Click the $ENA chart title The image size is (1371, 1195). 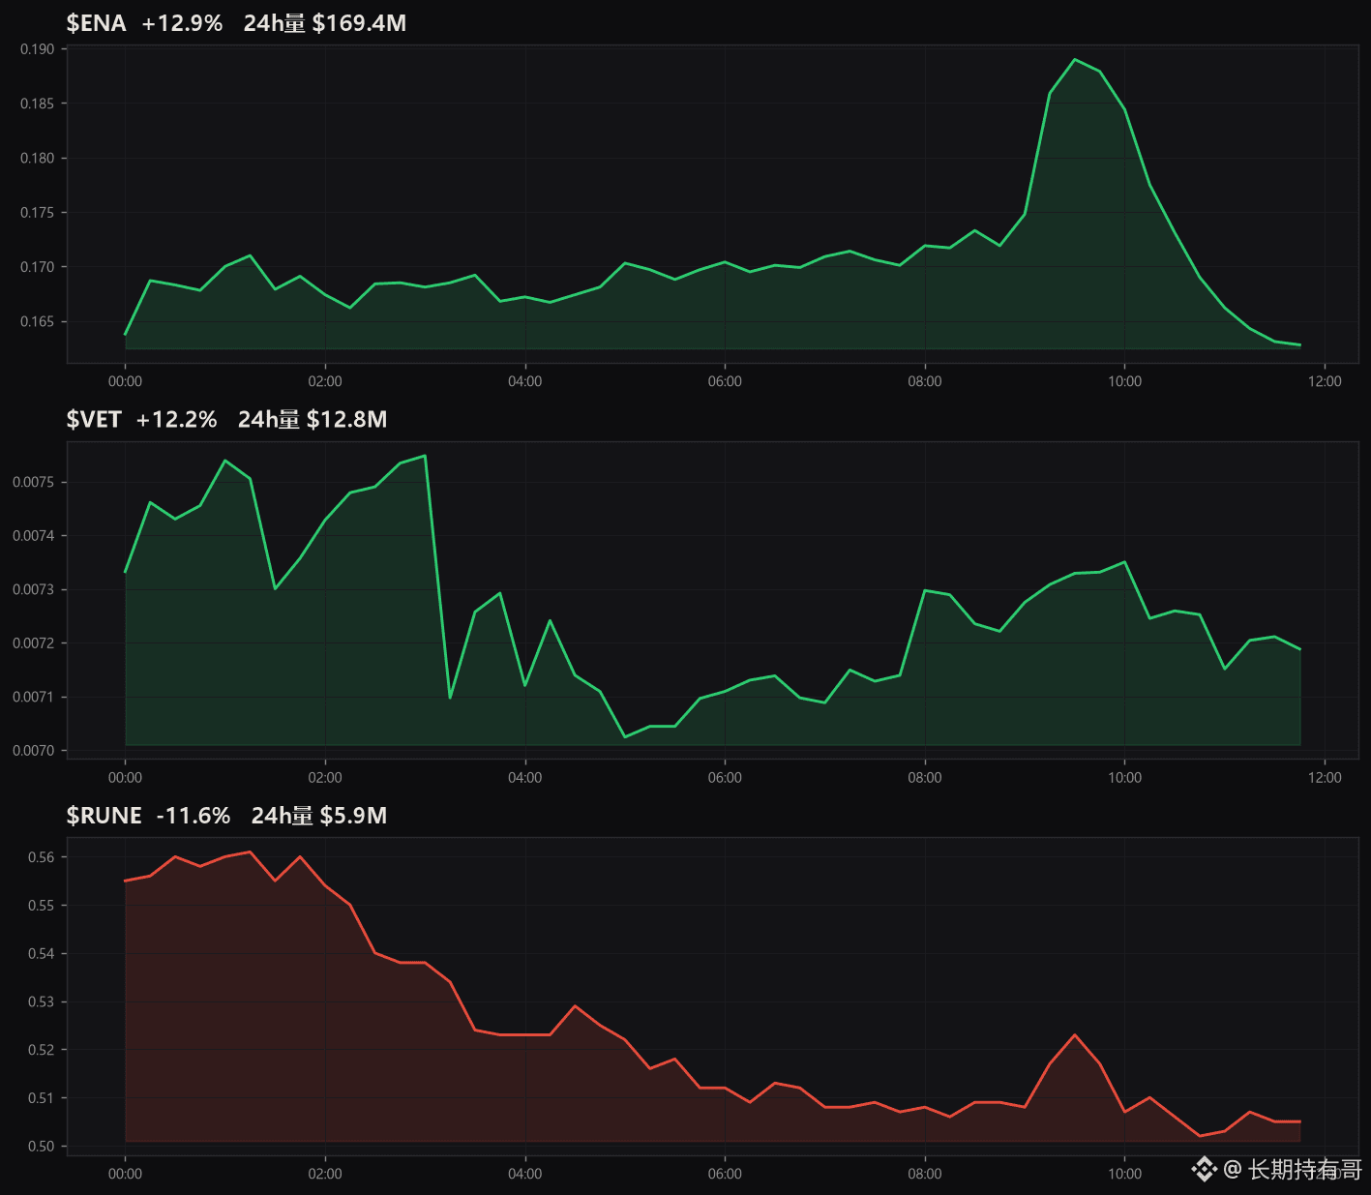point(96,23)
